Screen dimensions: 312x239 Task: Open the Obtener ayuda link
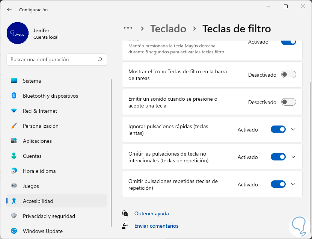pos(152,213)
